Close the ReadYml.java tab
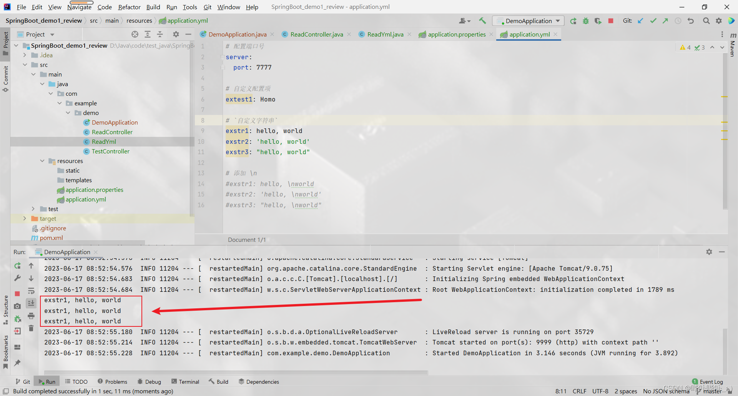The width and height of the screenshot is (738, 396). [410, 34]
